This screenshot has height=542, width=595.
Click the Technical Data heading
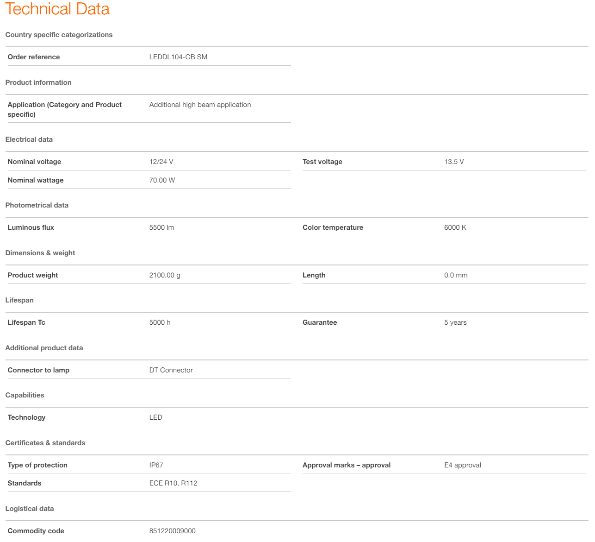(57, 9)
